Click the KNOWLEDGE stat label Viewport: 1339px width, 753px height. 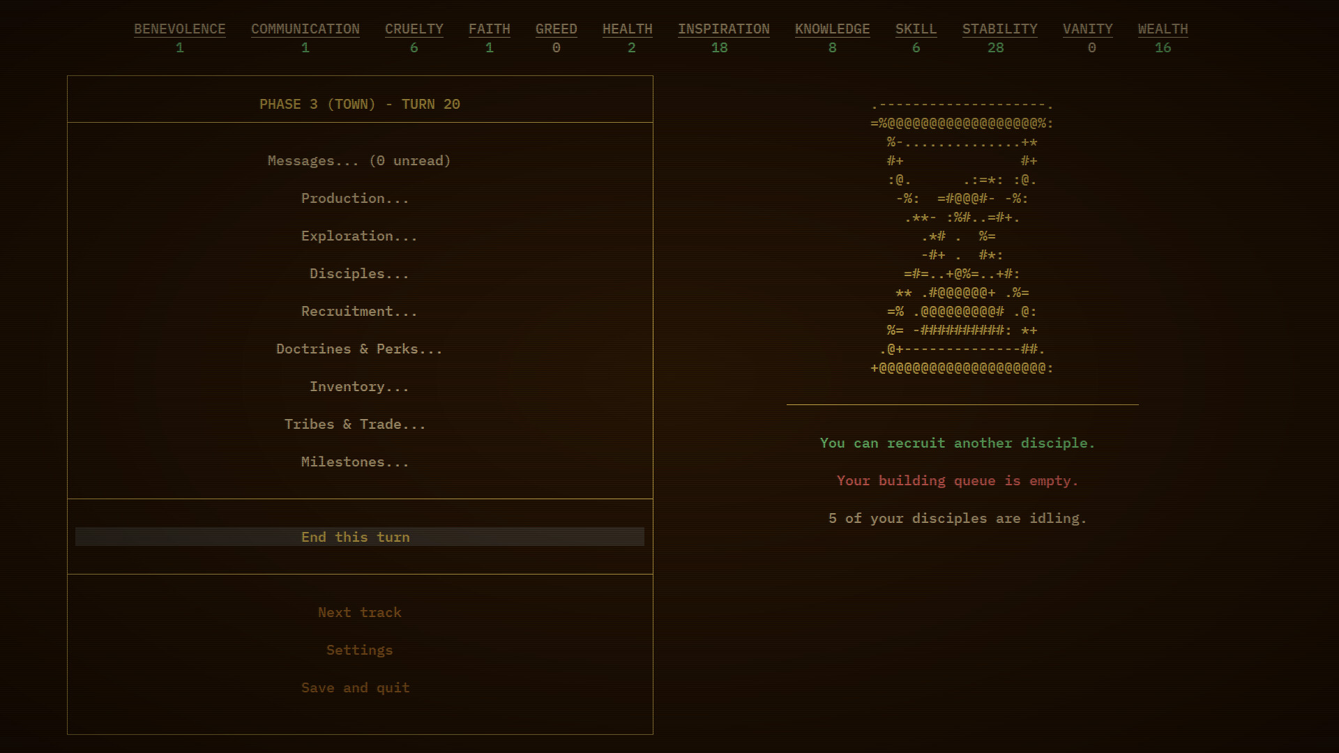coord(832,29)
